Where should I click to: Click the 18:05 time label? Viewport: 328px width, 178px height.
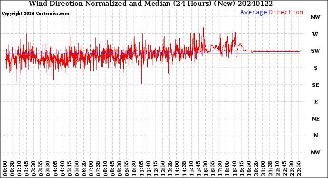coord(227,169)
